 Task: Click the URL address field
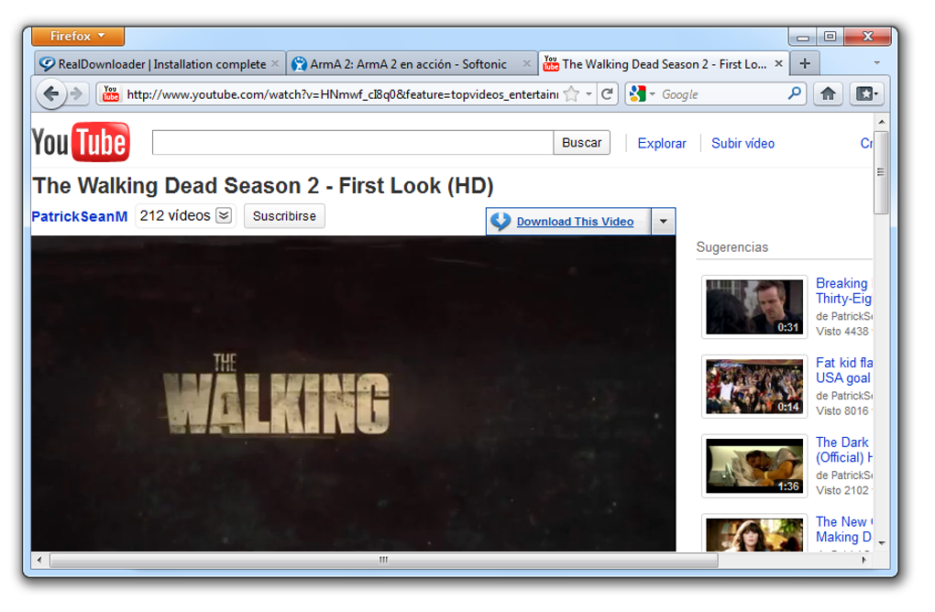click(342, 94)
